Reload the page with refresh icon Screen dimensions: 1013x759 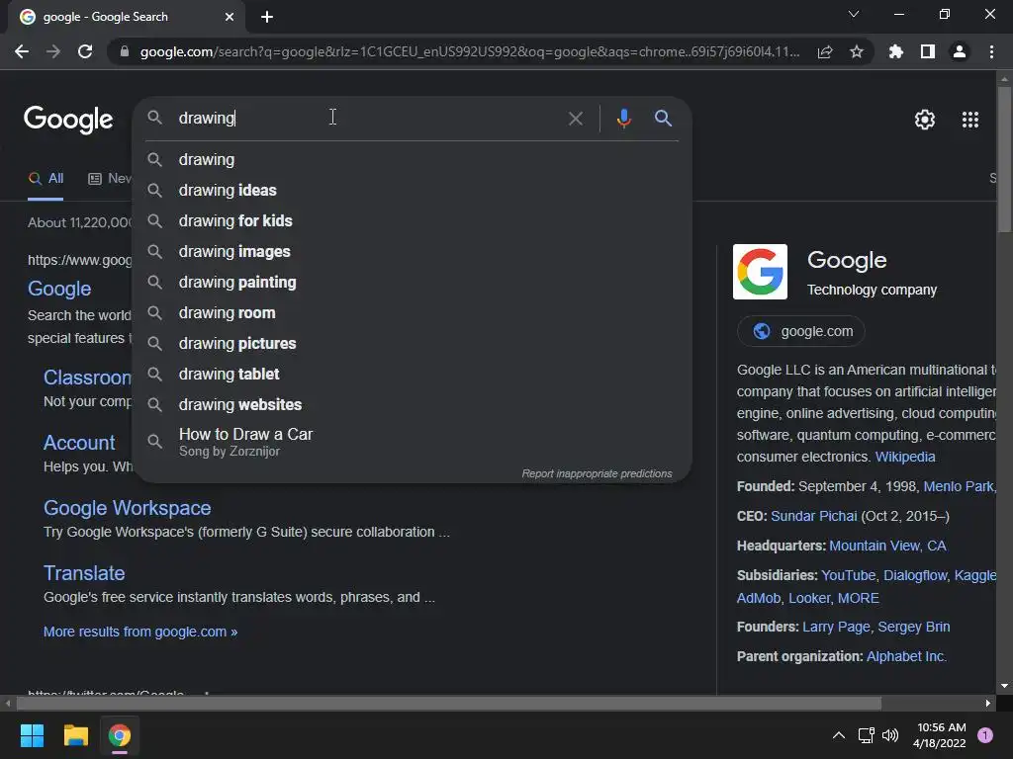pyautogui.click(x=85, y=51)
